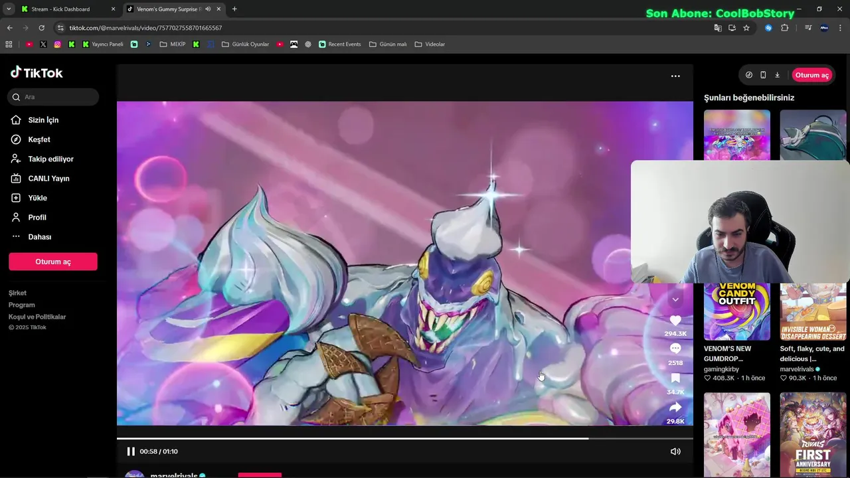Viewport: 850px width, 478px height.
Task: Bookmark this page with star icon
Action: pyautogui.click(x=746, y=28)
